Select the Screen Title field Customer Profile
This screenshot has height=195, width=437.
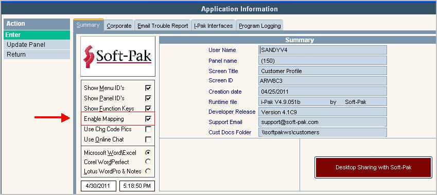[x=323, y=71]
